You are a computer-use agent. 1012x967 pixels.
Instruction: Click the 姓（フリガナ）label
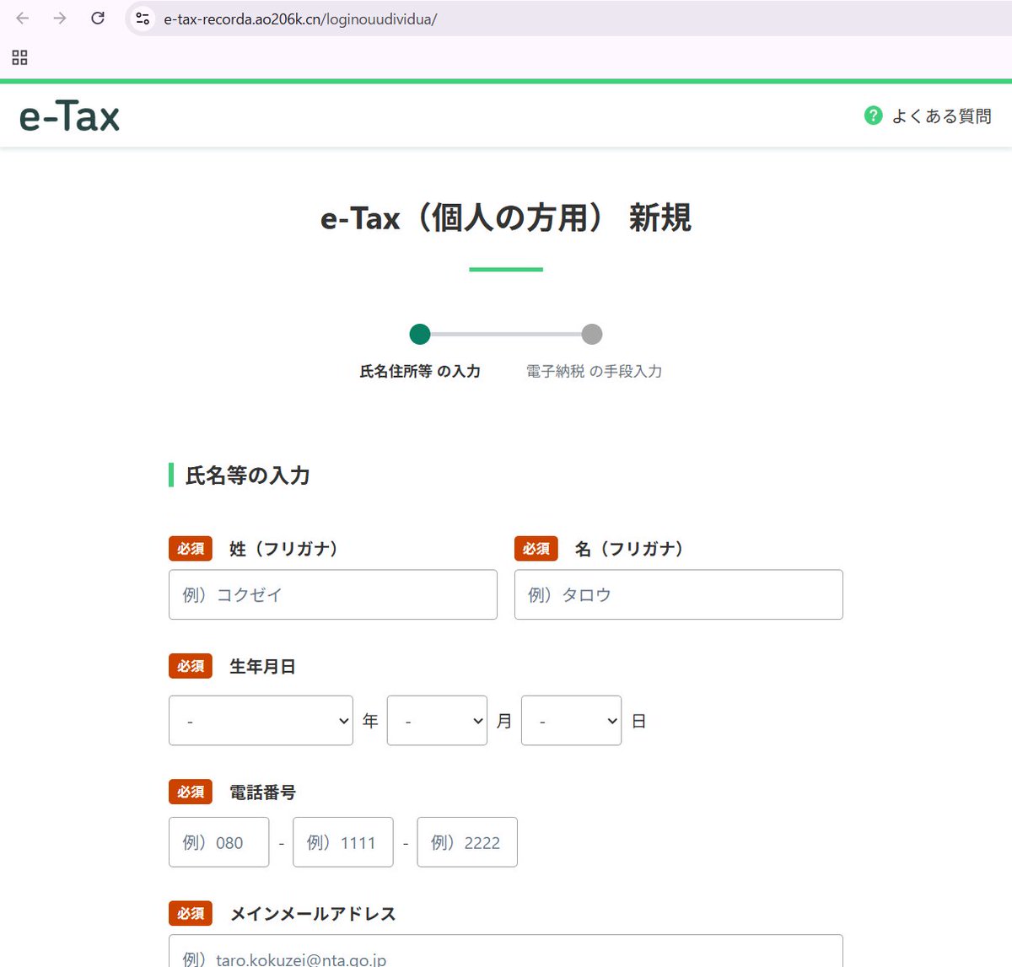pyautogui.click(x=283, y=549)
